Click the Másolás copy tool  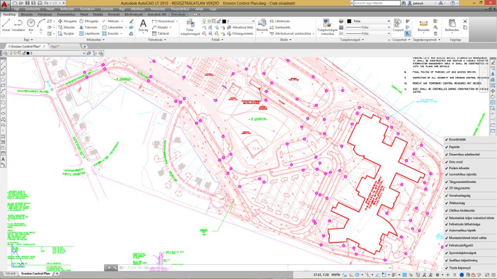(67, 27)
